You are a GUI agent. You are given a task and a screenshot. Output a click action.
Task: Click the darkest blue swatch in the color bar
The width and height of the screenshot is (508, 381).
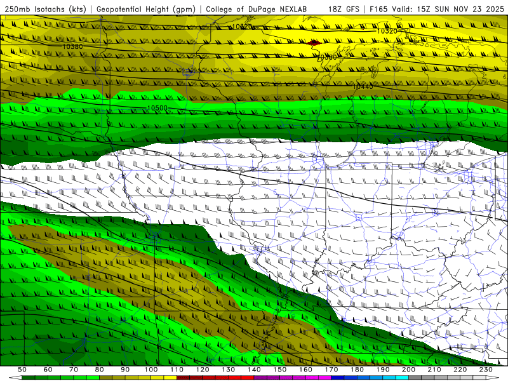pyautogui.click(x=338, y=377)
